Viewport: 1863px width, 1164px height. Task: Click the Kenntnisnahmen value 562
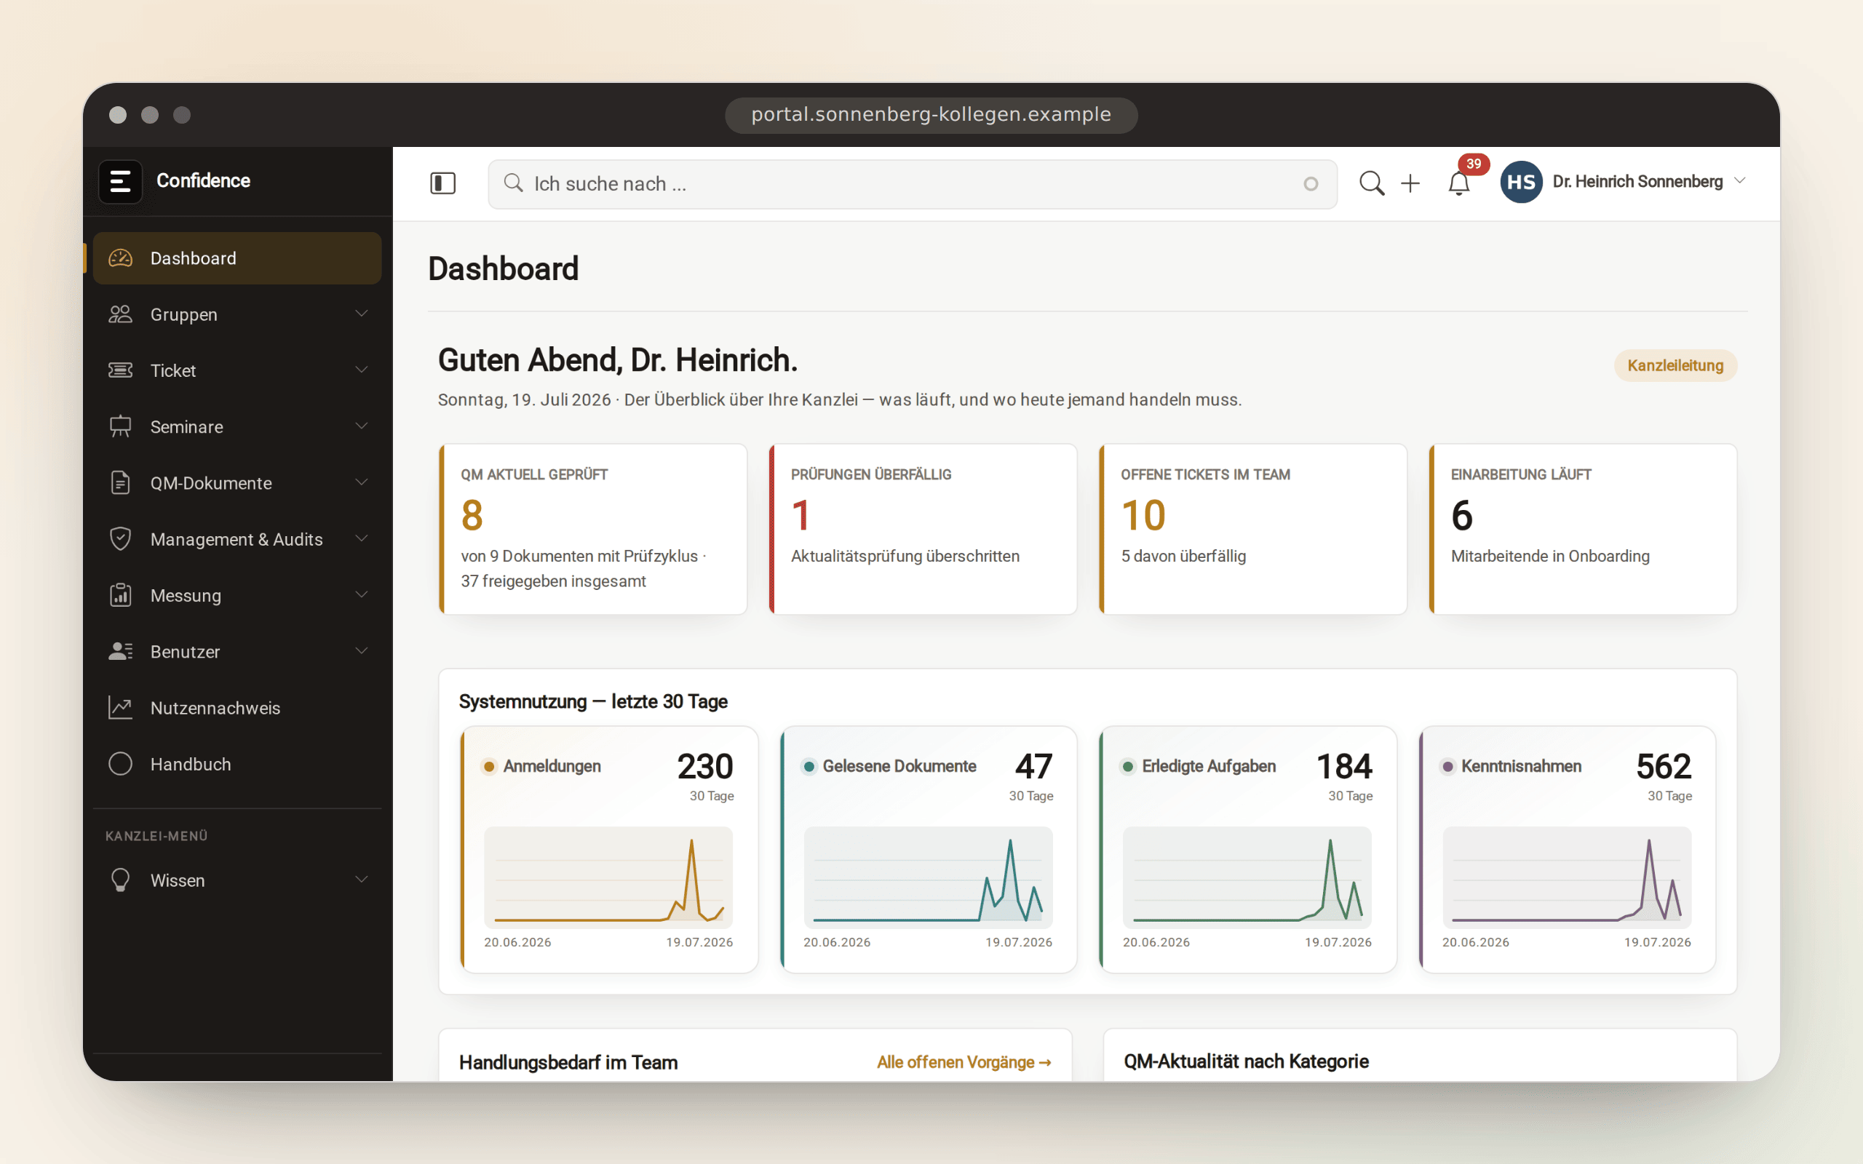click(x=1664, y=767)
